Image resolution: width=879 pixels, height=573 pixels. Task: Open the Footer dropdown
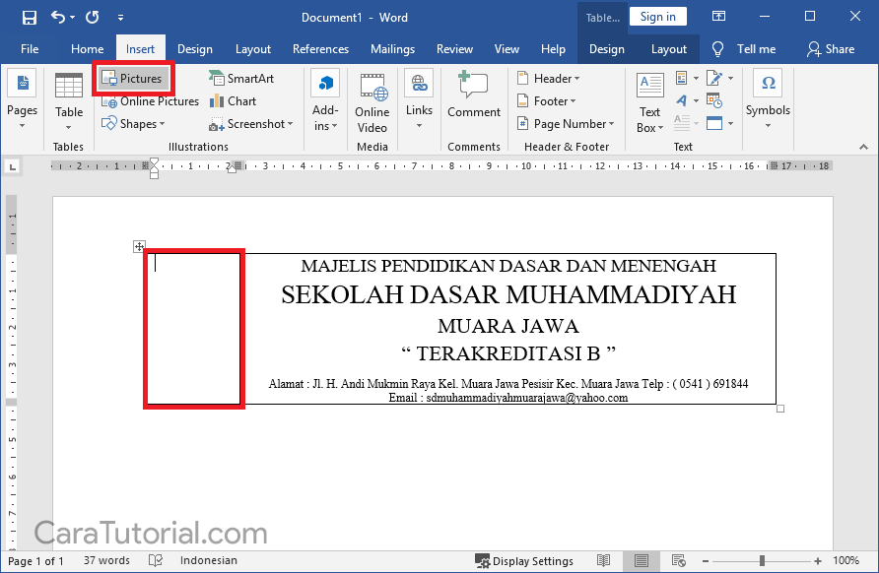coord(546,101)
